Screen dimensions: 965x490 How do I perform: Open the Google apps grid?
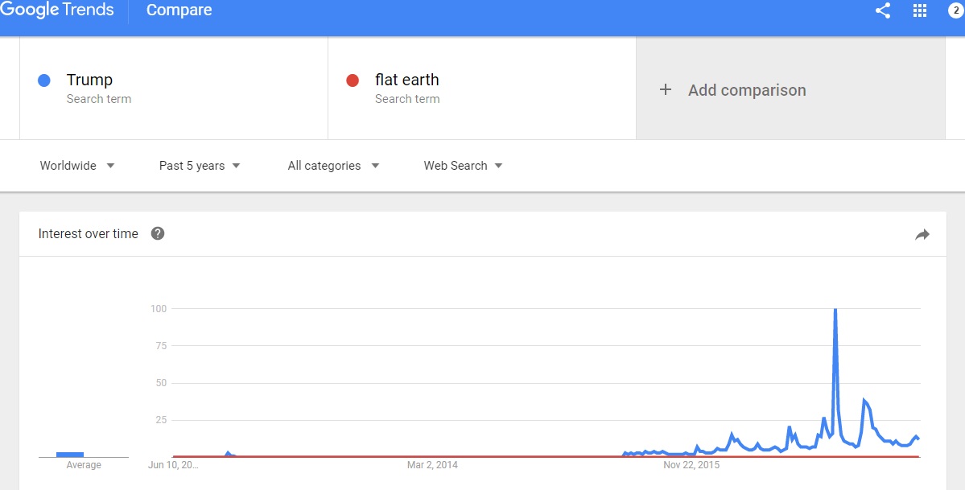point(920,10)
